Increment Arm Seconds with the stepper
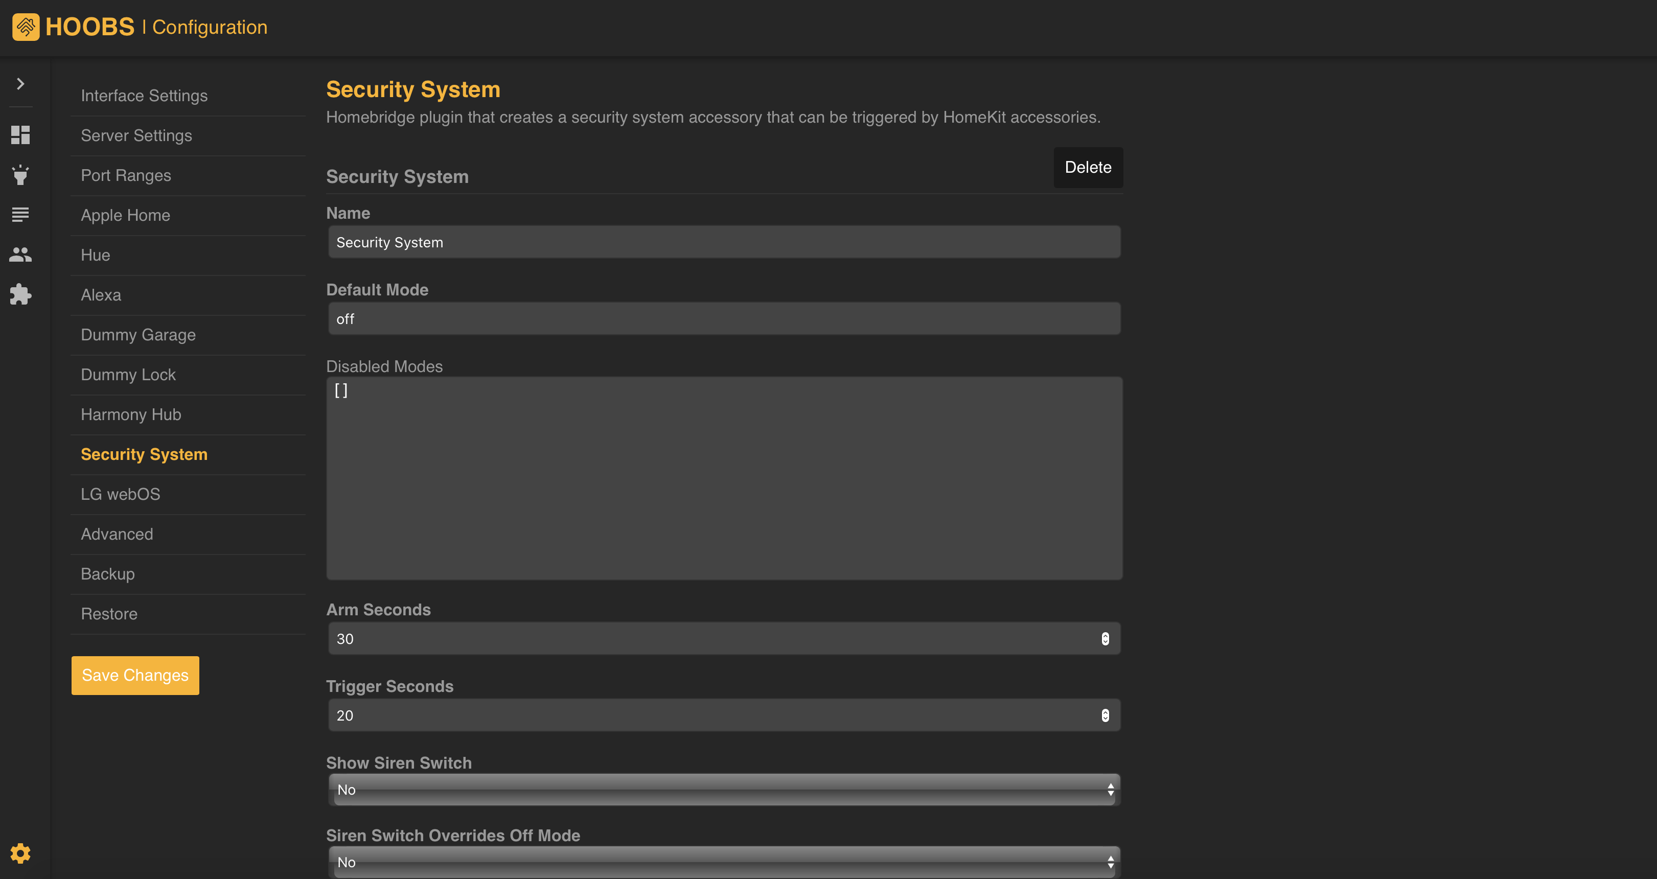This screenshot has width=1657, height=879. 1106,635
